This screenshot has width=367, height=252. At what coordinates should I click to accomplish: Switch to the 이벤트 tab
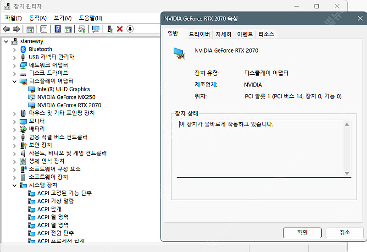(x=245, y=34)
